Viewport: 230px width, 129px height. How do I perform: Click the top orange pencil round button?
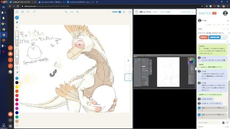pyautogui.click(x=10, y=48)
